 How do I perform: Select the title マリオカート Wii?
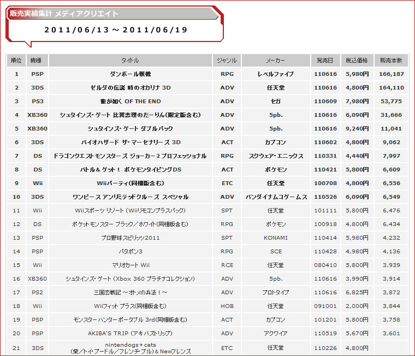[x=130, y=265]
